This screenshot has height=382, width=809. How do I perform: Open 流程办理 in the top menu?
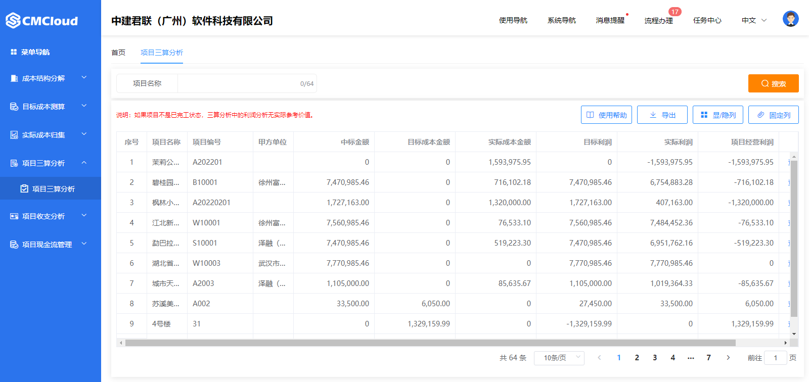[659, 21]
